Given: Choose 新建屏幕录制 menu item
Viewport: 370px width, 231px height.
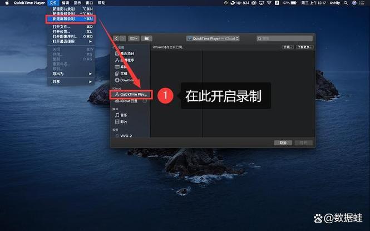Looking at the screenshot, I should [71, 18].
